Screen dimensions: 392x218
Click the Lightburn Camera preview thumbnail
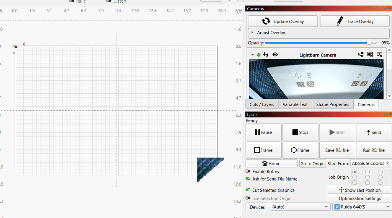(x=316, y=79)
